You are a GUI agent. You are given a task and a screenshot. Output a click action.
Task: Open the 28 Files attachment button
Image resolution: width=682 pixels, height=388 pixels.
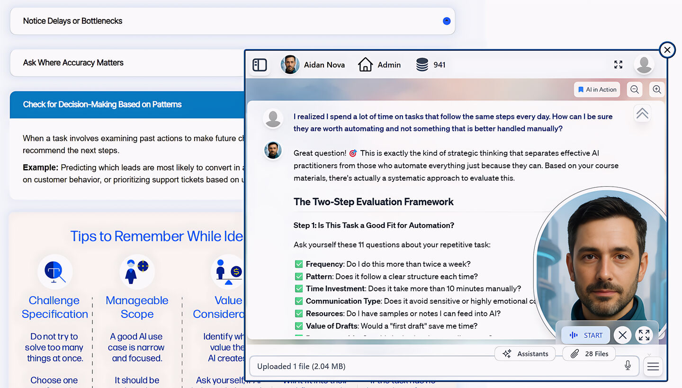click(589, 354)
